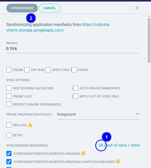151x168 pixels.
Task: Check APPLY OUT OF SYNC ONLY
Action: click(76, 96)
